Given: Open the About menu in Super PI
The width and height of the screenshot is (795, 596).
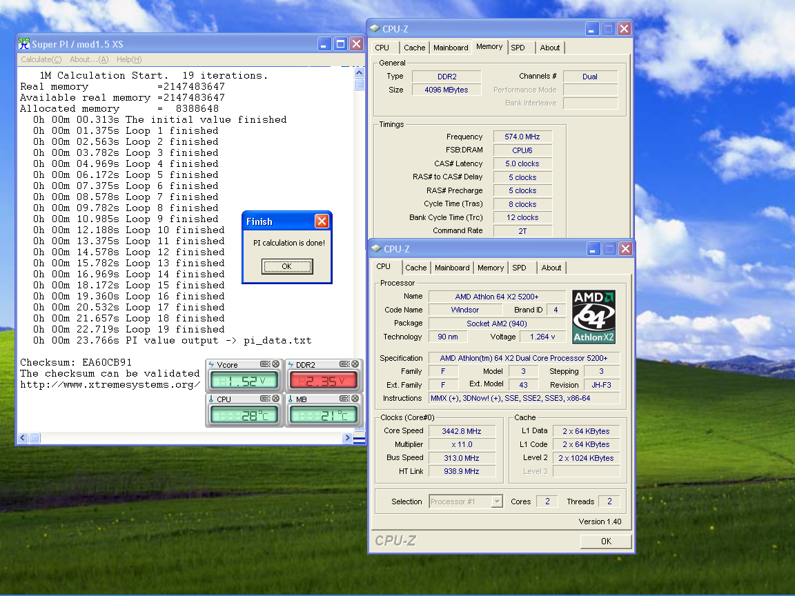Looking at the screenshot, I should point(89,59).
